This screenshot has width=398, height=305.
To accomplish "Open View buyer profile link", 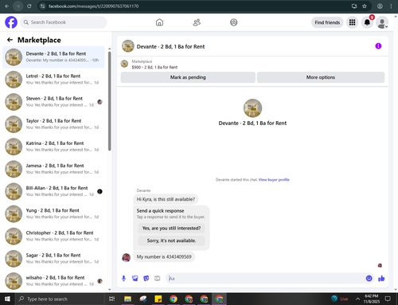I will (274, 180).
